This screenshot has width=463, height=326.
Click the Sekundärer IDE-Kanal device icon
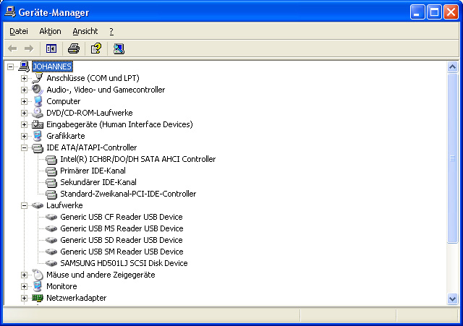pos(51,183)
